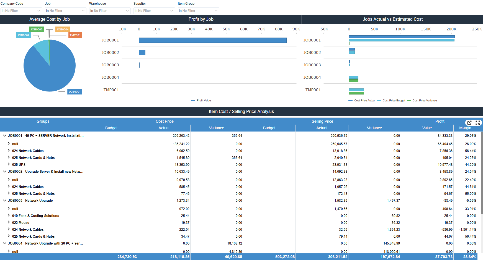Click the JOB0002 profit bar

click(142, 52)
